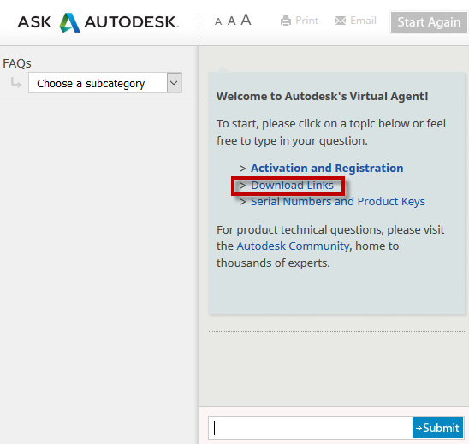
Task: Click the Autodesk logo icon
Action: (x=69, y=22)
